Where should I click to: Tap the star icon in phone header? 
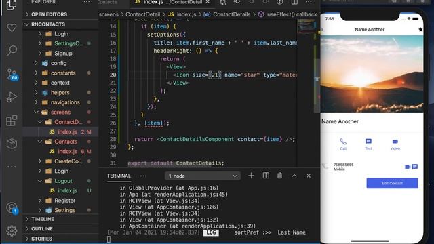click(x=420, y=29)
